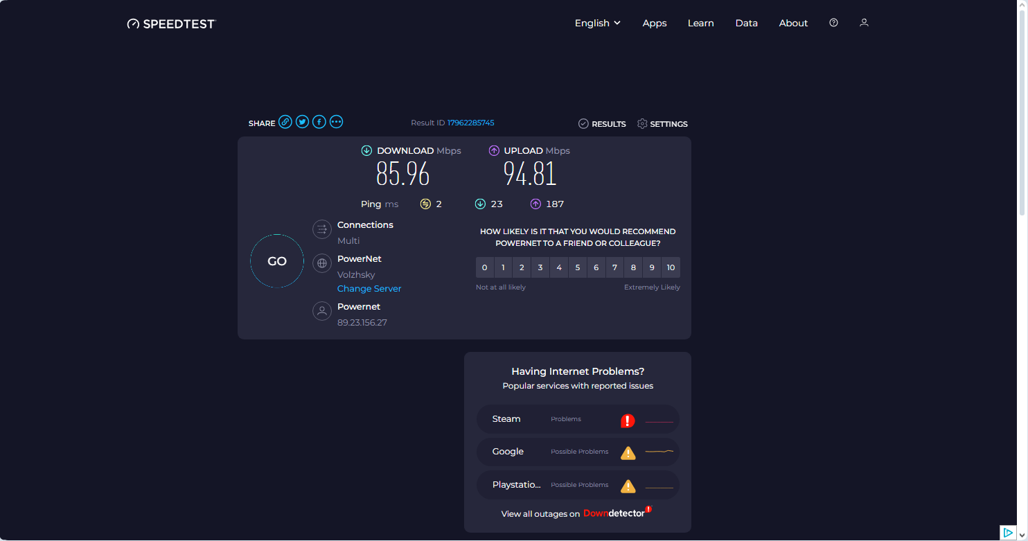
Task: Rate recommendation score 1
Action: pyautogui.click(x=504, y=267)
